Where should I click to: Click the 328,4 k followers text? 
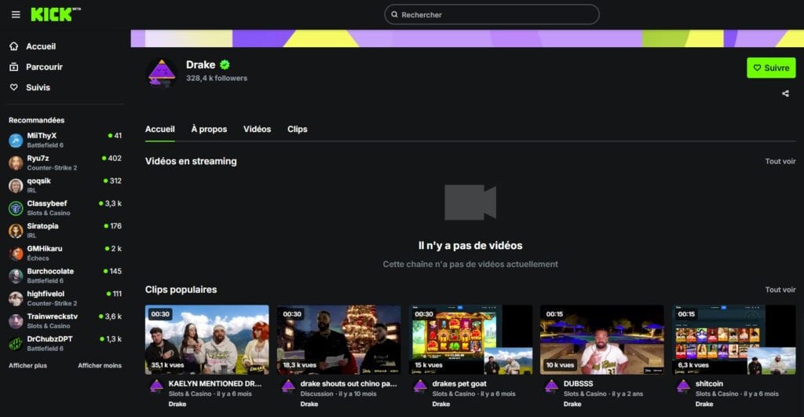coord(217,78)
